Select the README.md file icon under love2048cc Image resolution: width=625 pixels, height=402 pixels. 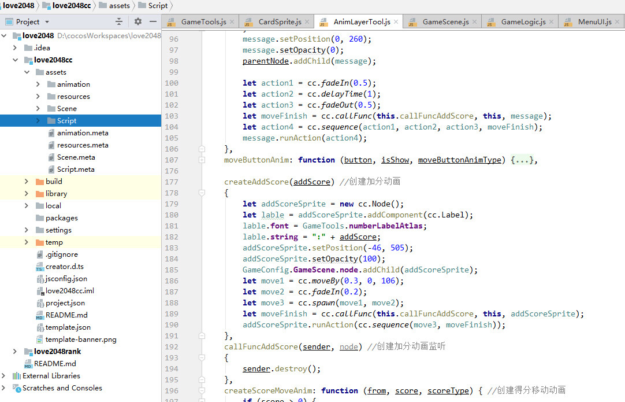pyautogui.click(x=39, y=315)
